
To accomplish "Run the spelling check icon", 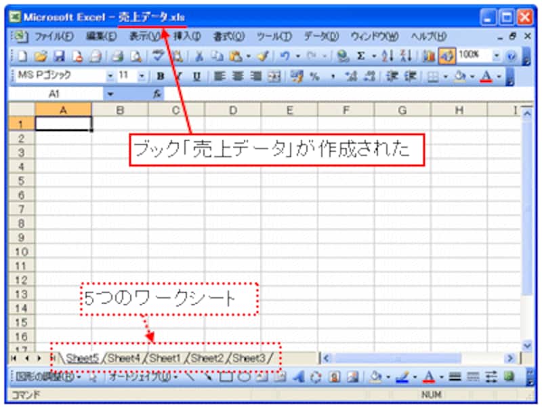I will 159,56.
